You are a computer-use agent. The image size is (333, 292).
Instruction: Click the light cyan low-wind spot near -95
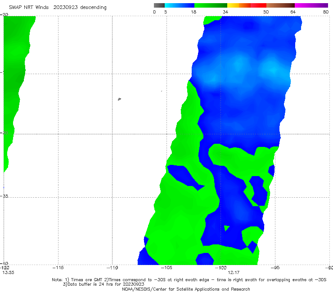(273, 70)
